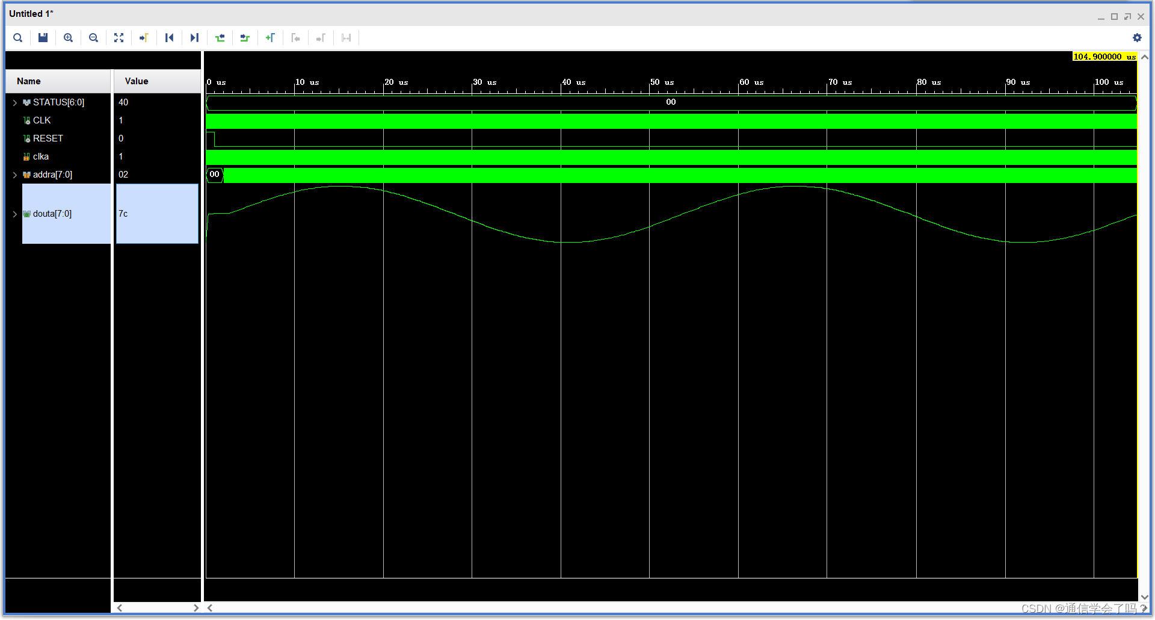Click the 100 us ruler mark
1155x620 pixels.
point(1109,82)
